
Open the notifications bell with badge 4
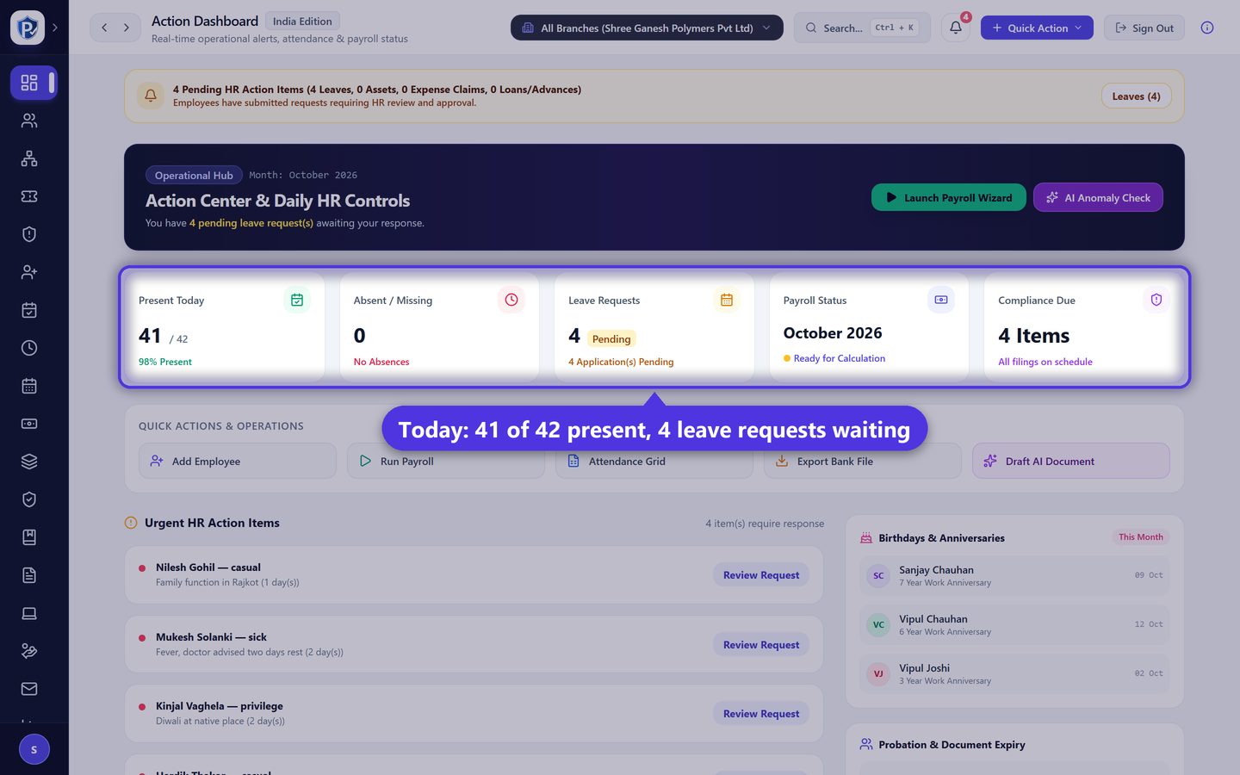click(956, 28)
